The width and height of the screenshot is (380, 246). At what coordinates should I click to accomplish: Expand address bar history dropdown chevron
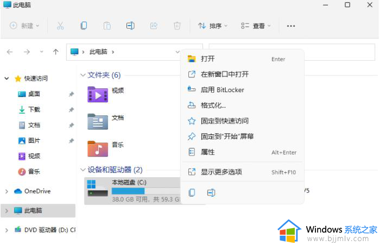(178, 52)
